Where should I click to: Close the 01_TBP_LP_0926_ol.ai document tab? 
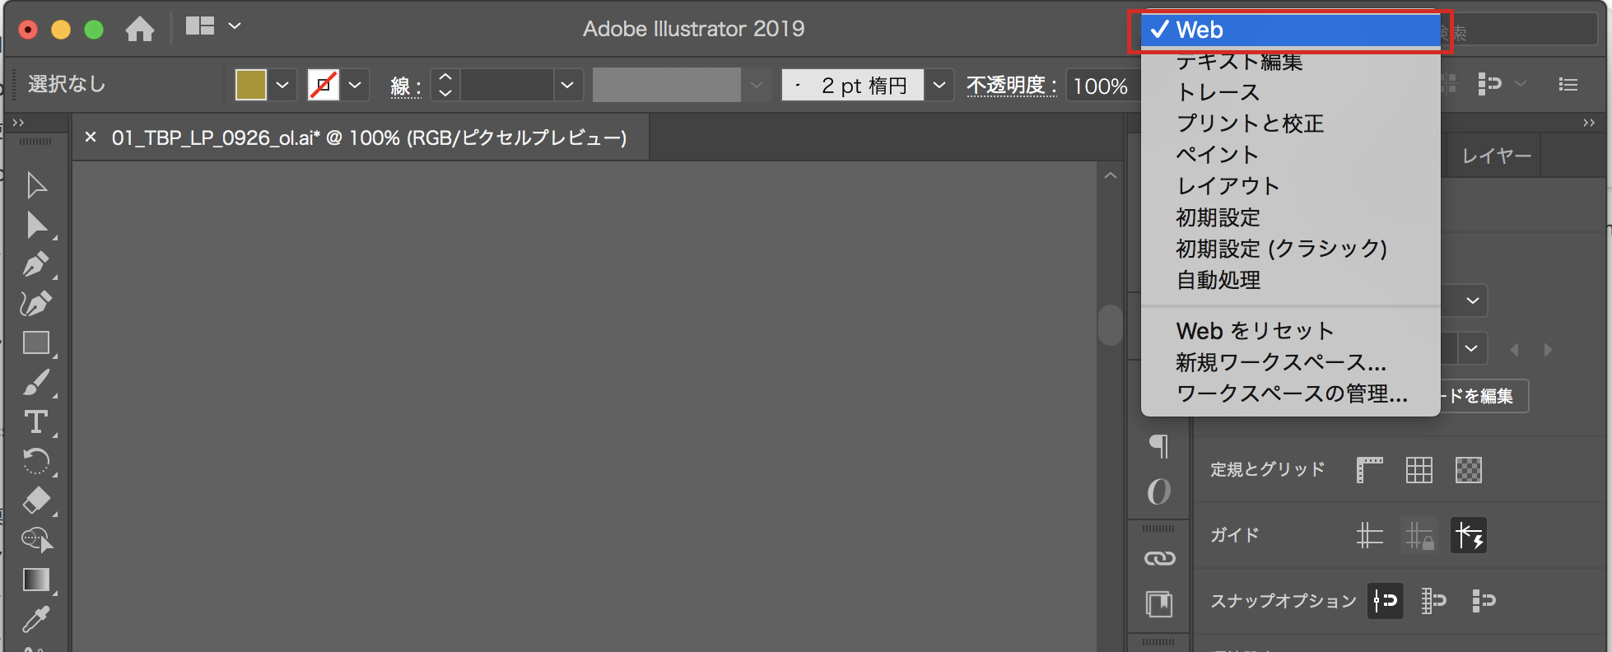(91, 137)
